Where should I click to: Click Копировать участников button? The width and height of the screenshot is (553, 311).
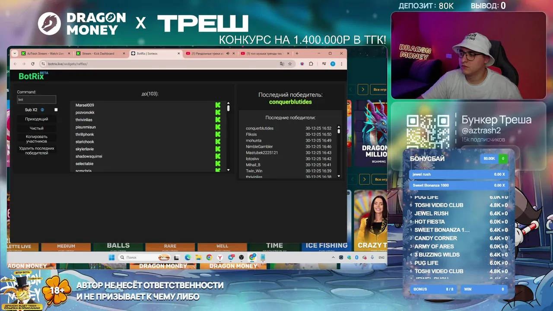tap(37, 139)
